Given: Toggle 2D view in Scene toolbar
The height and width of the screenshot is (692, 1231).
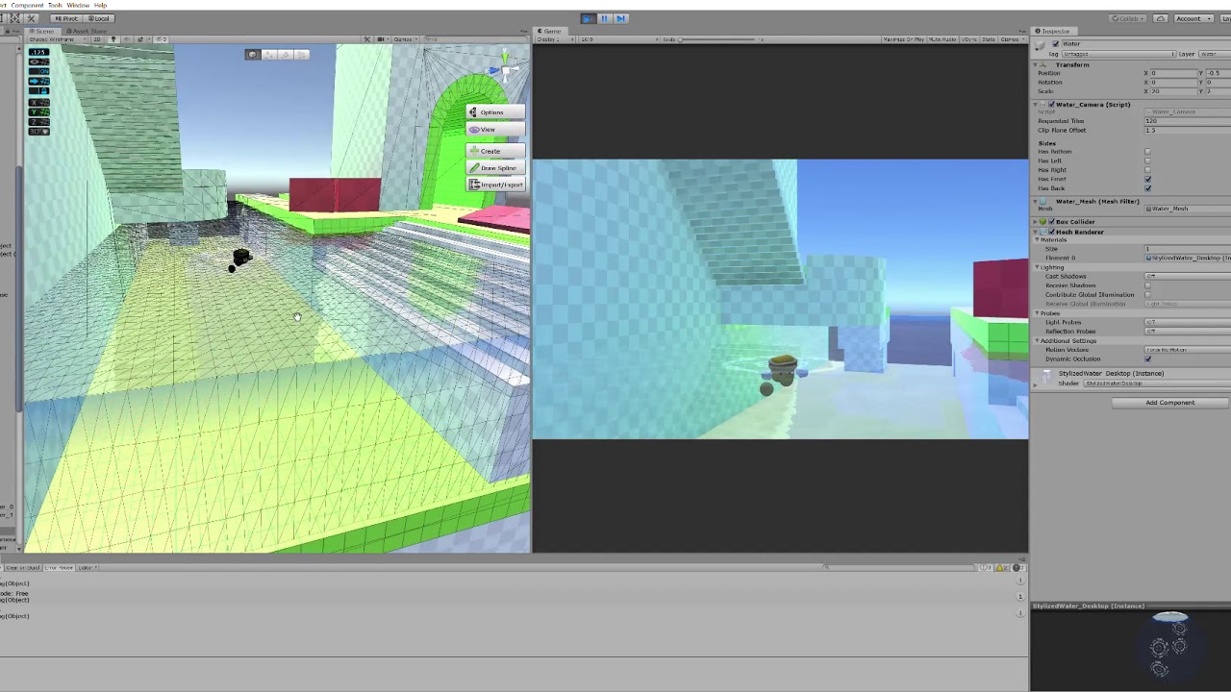Looking at the screenshot, I should pyautogui.click(x=97, y=39).
